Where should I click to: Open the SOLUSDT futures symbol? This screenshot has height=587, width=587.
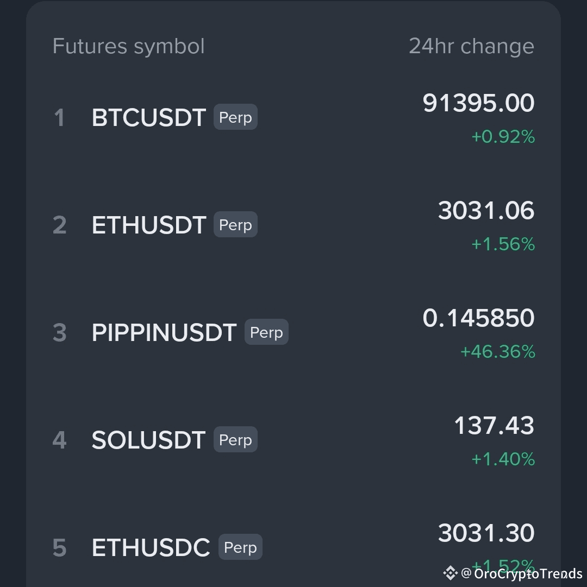[148, 440]
